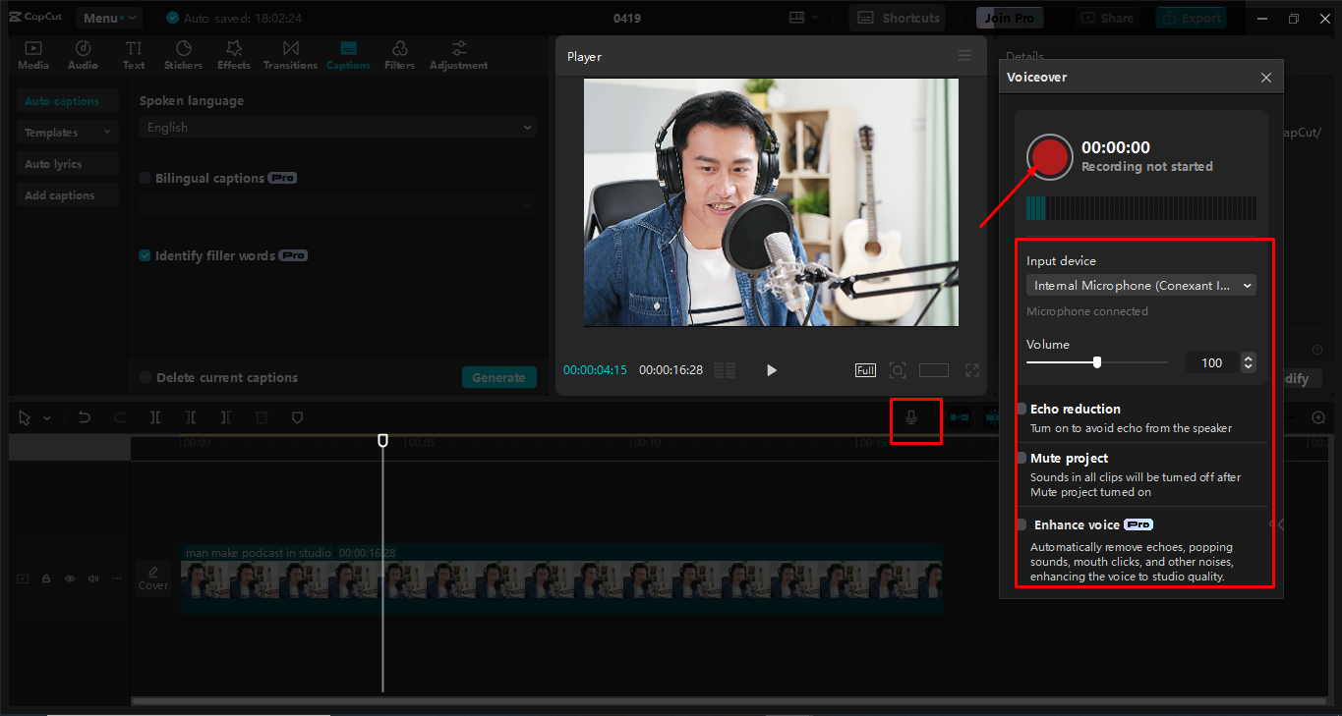This screenshot has height=716, width=1342.
Task: Click the Redo arrow in timeline toolbar
Action: coord(120,417)
